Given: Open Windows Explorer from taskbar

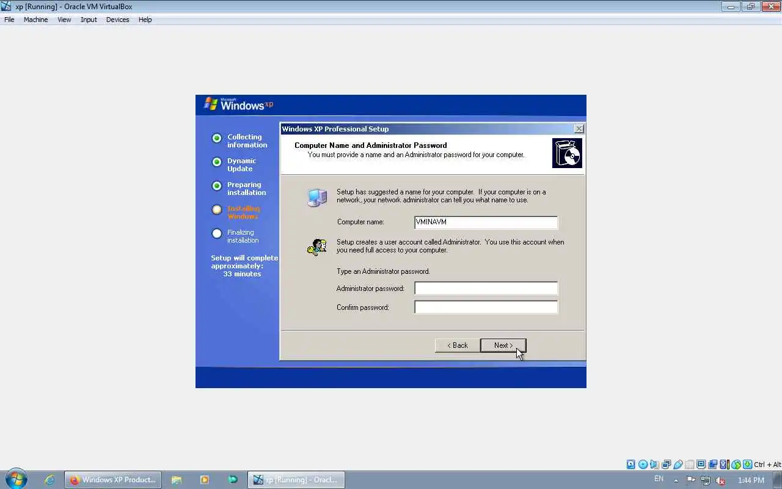Looking at the screenshot, I should [x=176, y=480].
